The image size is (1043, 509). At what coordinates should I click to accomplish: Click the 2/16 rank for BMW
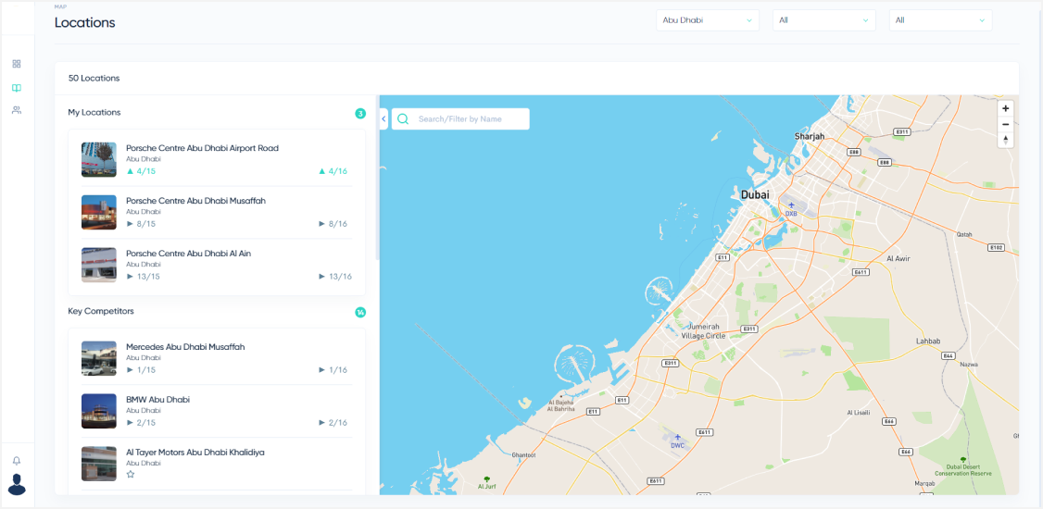click(333, 423)
